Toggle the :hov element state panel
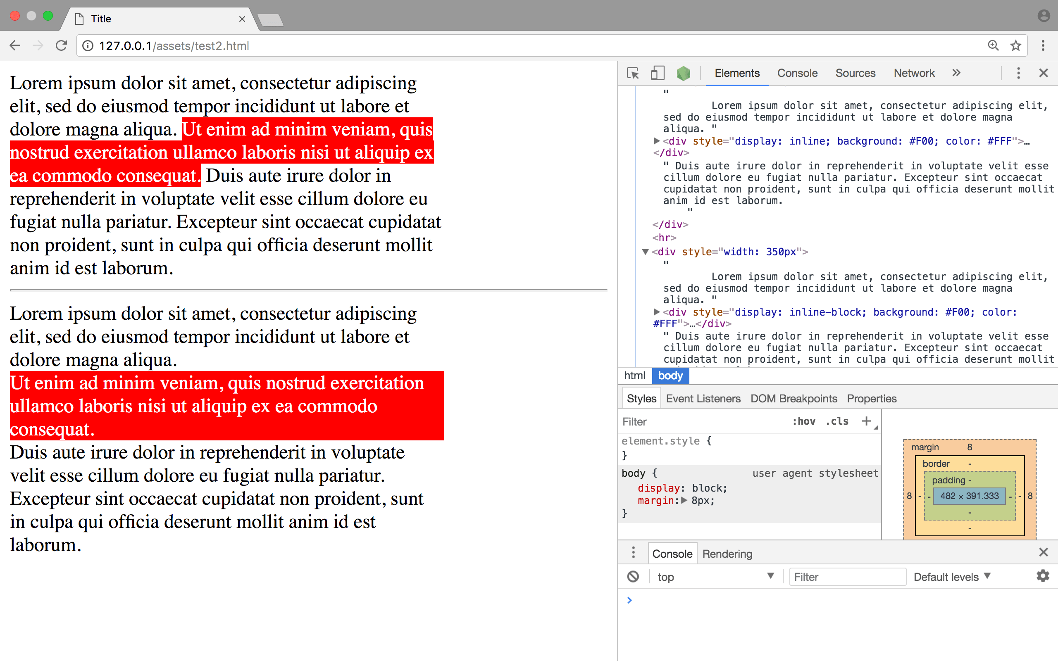1058x661 pixels. (x=803, y=421)
